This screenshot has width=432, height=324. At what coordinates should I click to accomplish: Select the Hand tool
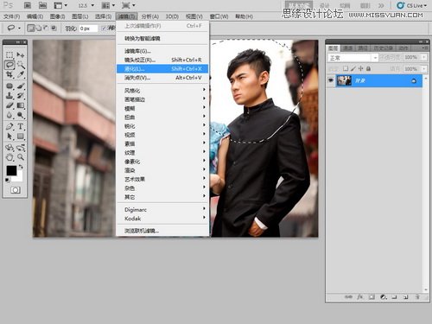pyautogui.click(x=10, y=157)
